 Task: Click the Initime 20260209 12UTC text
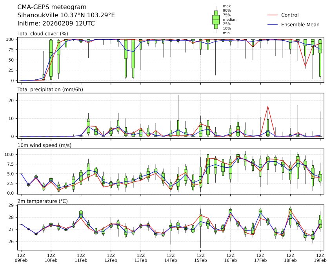coord(56,24)
